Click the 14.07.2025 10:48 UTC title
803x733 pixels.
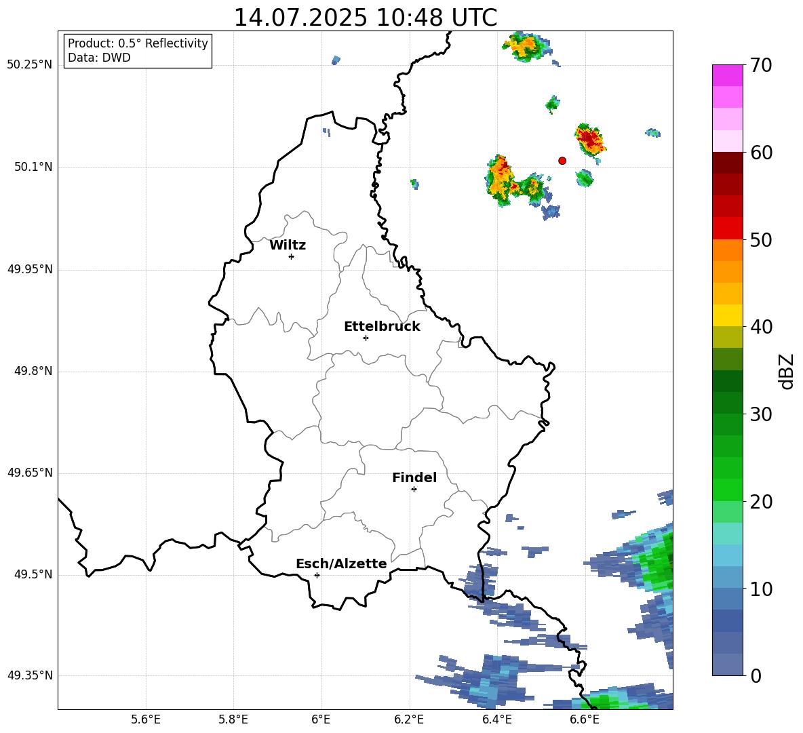click(x=366, y=18)
